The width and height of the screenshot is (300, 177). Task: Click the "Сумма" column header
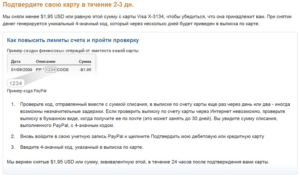click(85, 62)
